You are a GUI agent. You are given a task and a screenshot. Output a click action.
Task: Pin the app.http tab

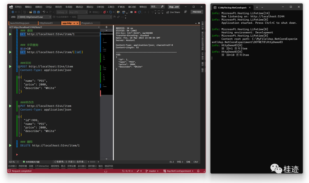(74, 23)
